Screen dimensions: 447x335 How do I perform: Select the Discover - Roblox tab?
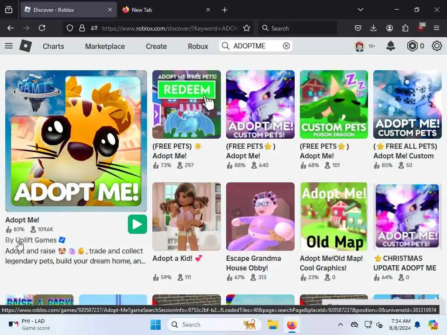pos(69,10)
